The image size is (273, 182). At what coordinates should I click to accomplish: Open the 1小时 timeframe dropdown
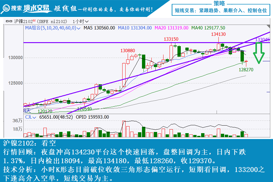click(81, 22)
